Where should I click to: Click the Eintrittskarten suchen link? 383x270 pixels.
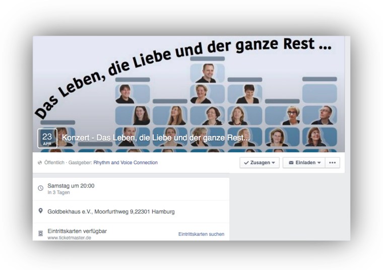point(201,234)
